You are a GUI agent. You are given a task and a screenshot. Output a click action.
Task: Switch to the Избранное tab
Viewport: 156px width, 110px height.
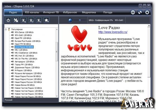pos(70,12)
